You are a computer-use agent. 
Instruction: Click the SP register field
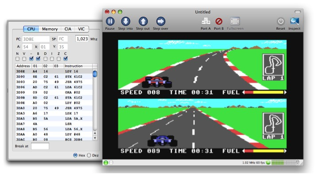click(x=62, y=39)
